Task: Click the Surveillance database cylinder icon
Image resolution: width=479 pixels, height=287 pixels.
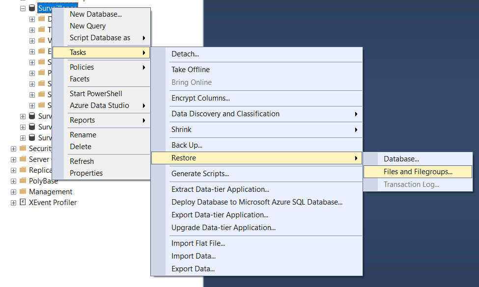Action: 31,8
